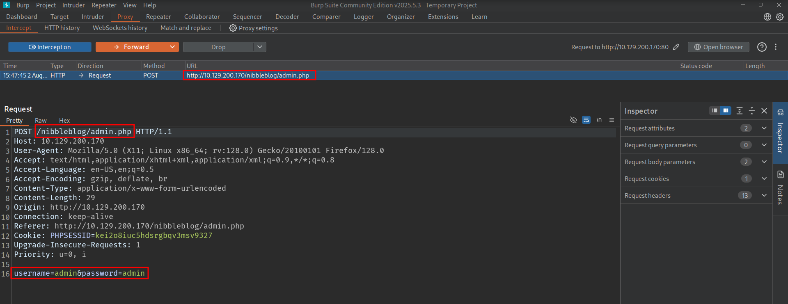
Task: Open the Forward button dropdown arrow
Action: click(172, 47)
